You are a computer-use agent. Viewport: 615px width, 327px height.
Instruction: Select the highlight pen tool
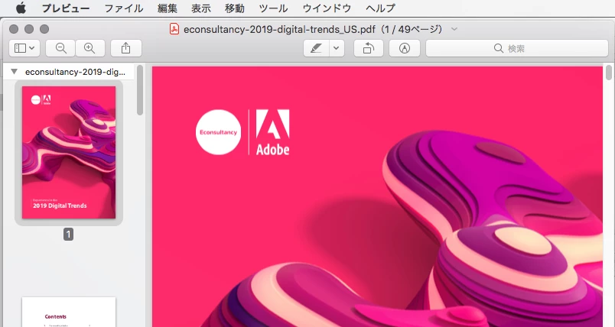coord(316,48)
